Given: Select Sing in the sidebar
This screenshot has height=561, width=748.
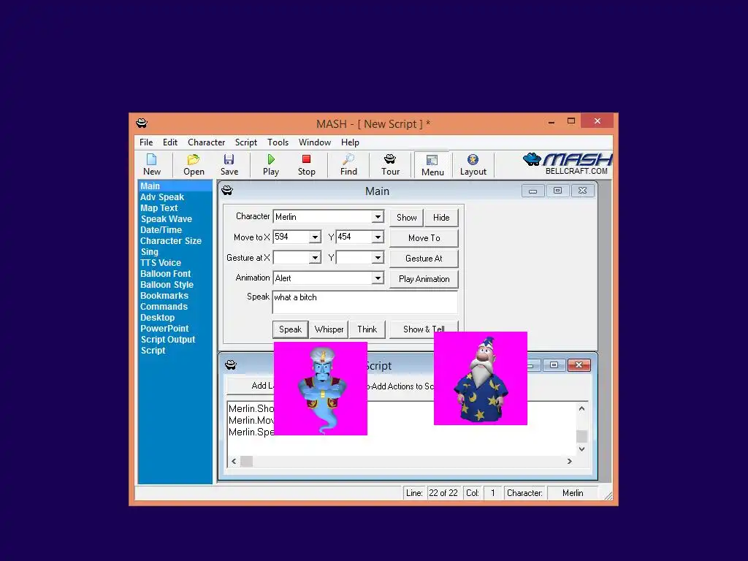Looking at the screenshot, I should click(x=149, y=252).
